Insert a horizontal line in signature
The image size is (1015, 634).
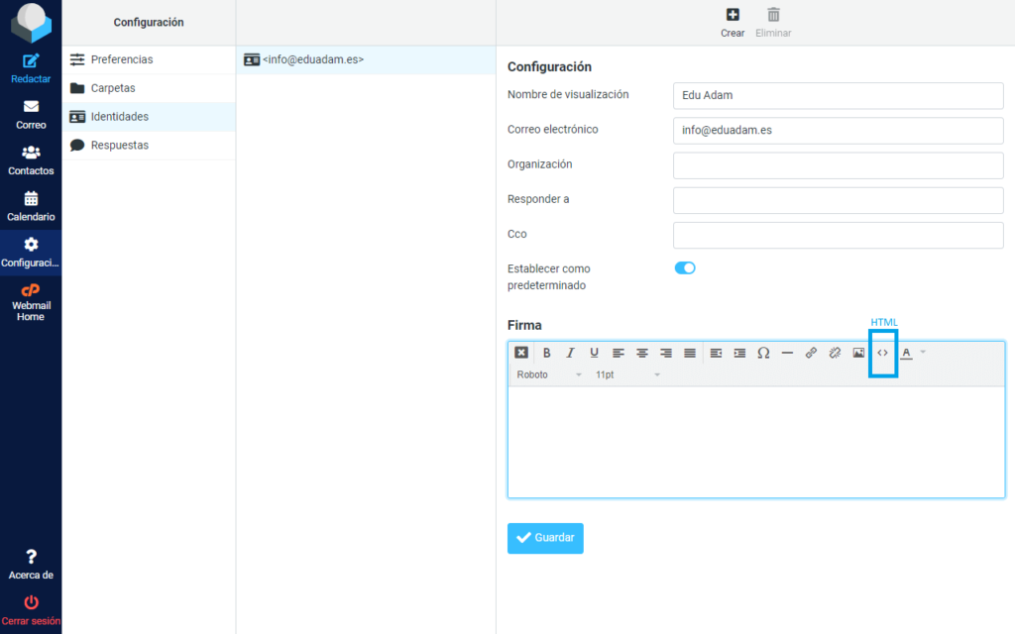(x=787, y=353)
